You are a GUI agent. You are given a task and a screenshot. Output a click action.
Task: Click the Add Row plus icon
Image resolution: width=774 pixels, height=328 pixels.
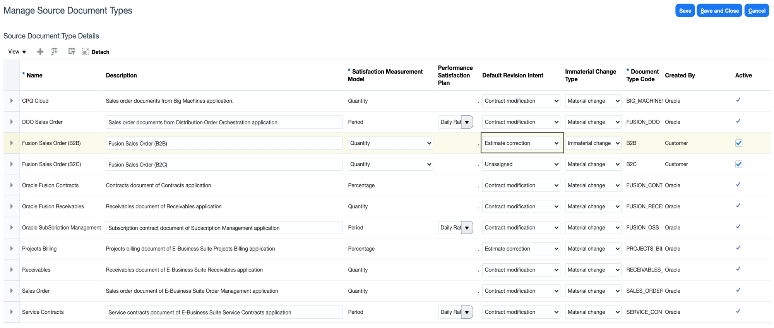coord(40,52)
